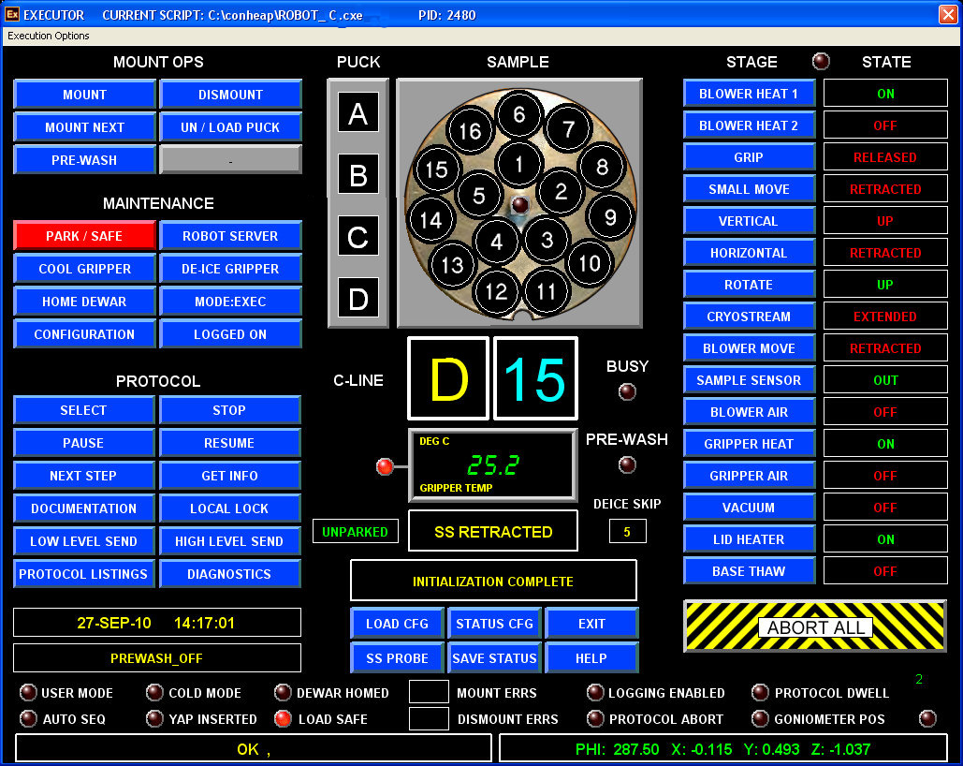Click the Deice Skip value field
Image resolution: width=963 pixels, height=766 pixels.
coord(627,532)
